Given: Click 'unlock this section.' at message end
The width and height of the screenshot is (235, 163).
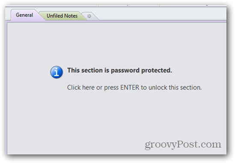Looking at the screenshot, I should (175, 88).
